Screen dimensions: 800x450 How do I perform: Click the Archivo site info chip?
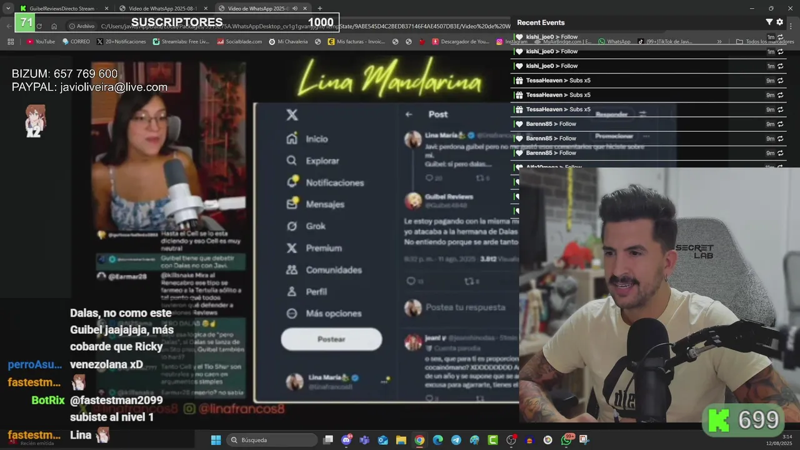[82, 26]
